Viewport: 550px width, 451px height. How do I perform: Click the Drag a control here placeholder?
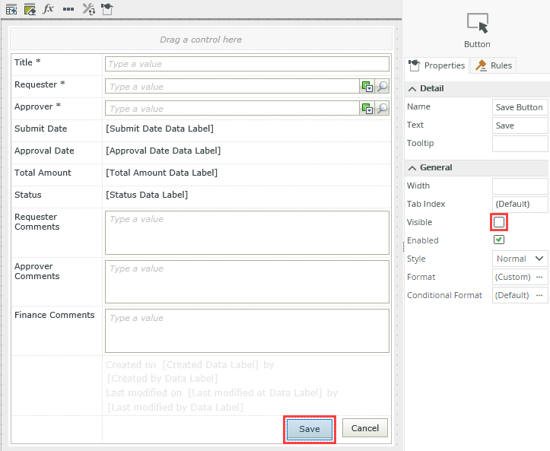click(201, 40)
